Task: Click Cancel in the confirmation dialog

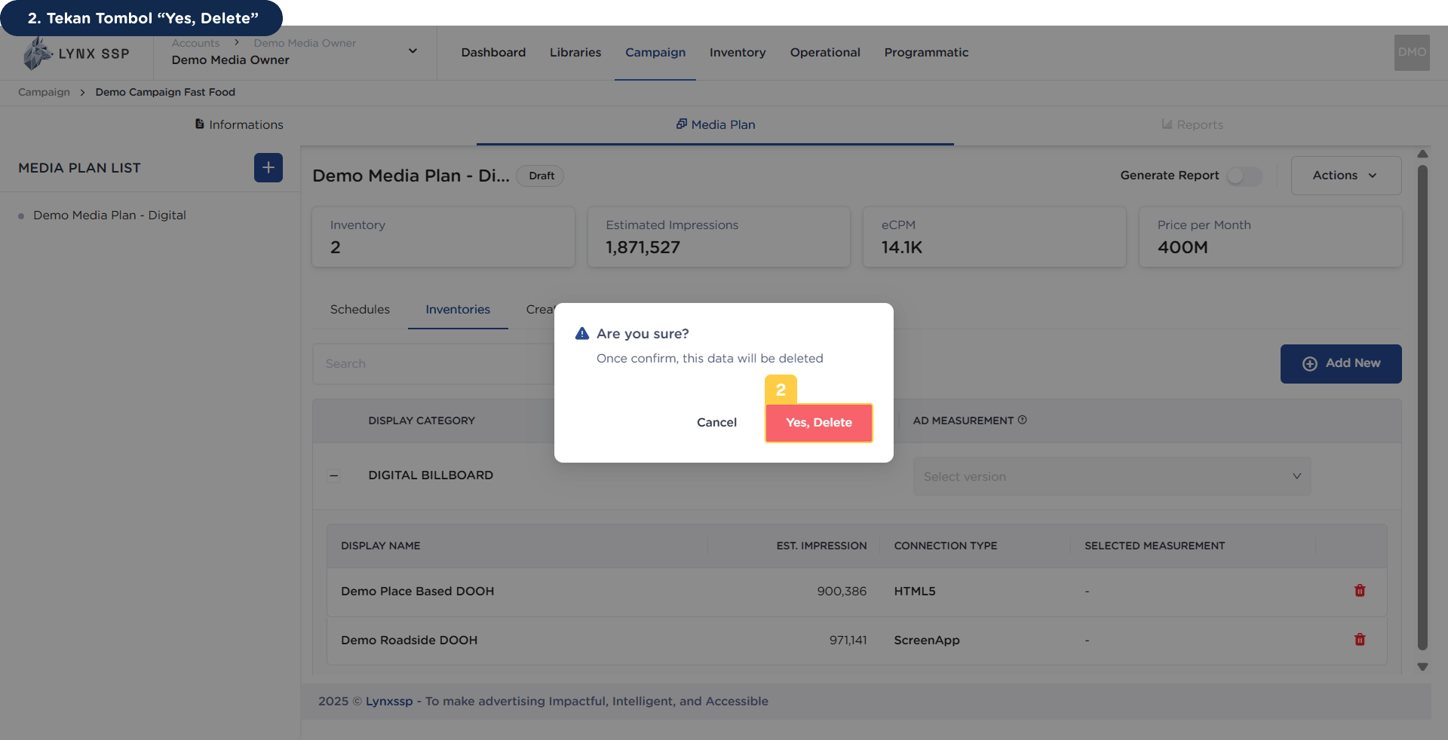Action: tap(716, 423)
